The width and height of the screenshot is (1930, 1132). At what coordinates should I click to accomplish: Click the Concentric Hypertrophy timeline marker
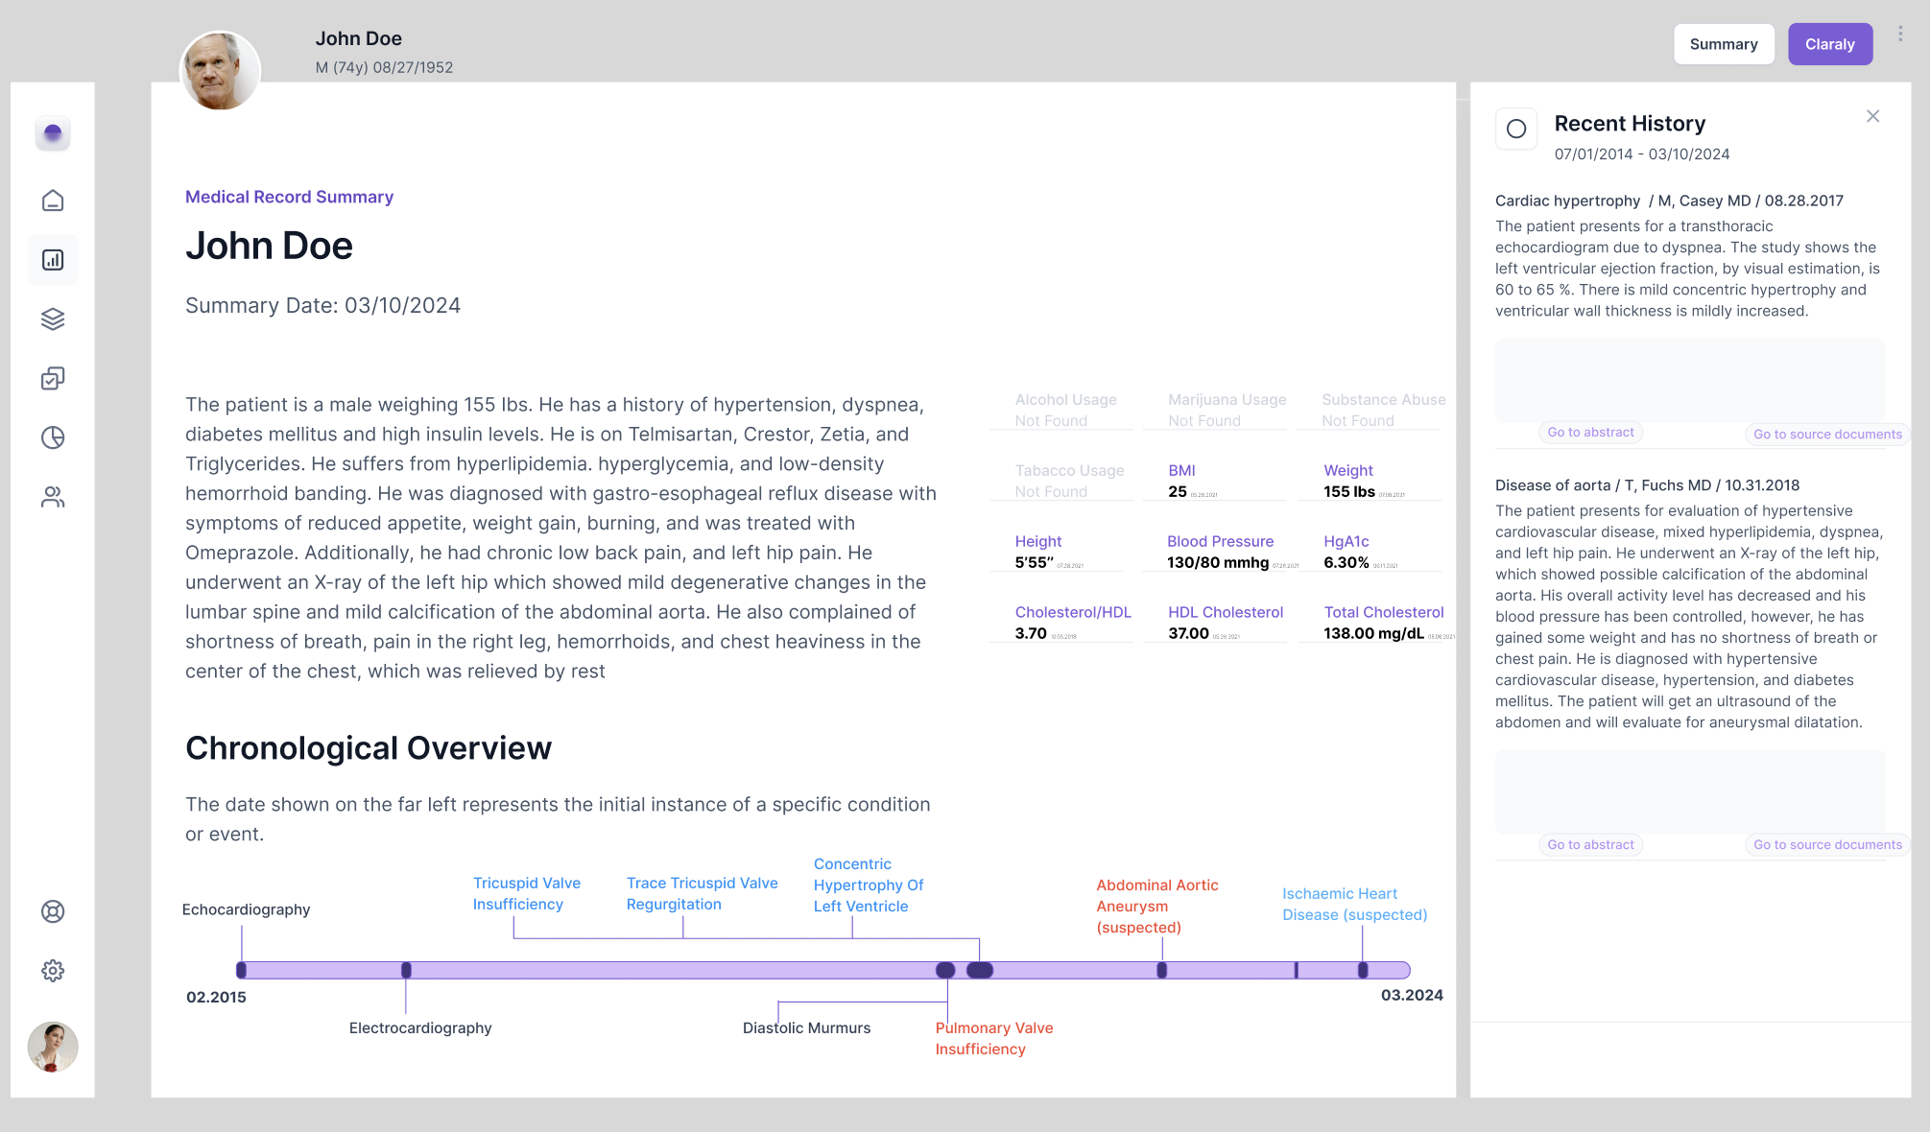[x=980, y=970]
